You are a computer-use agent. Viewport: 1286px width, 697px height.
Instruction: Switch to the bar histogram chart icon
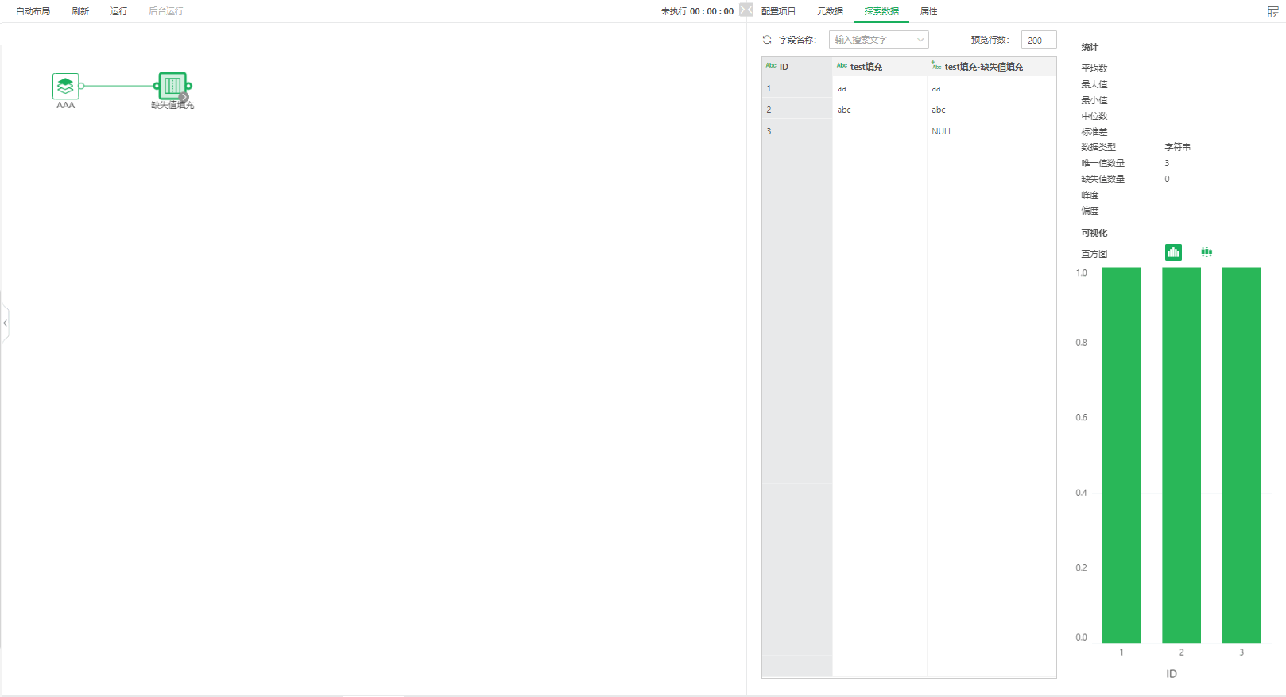tap(1173, 252)
